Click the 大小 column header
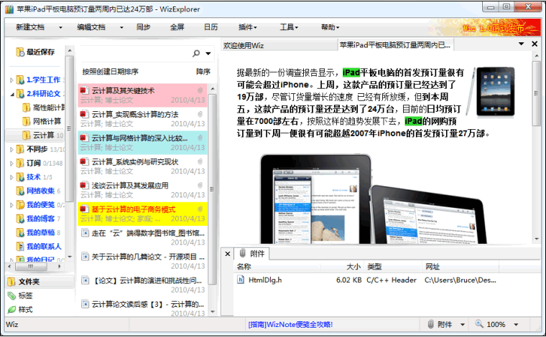 [342, 267]
